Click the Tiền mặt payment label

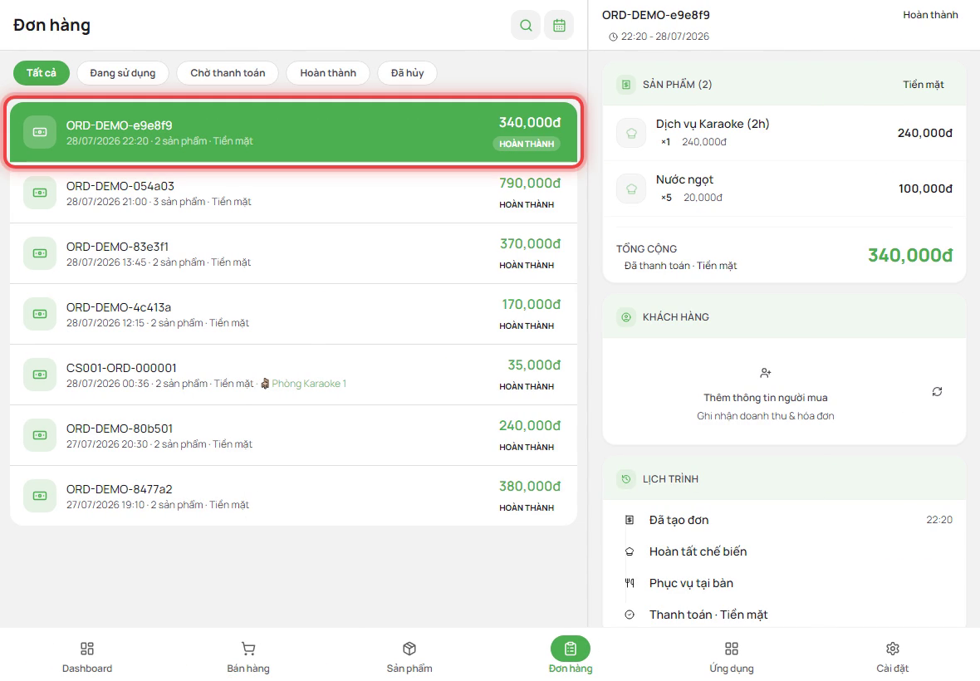point(924,85)
